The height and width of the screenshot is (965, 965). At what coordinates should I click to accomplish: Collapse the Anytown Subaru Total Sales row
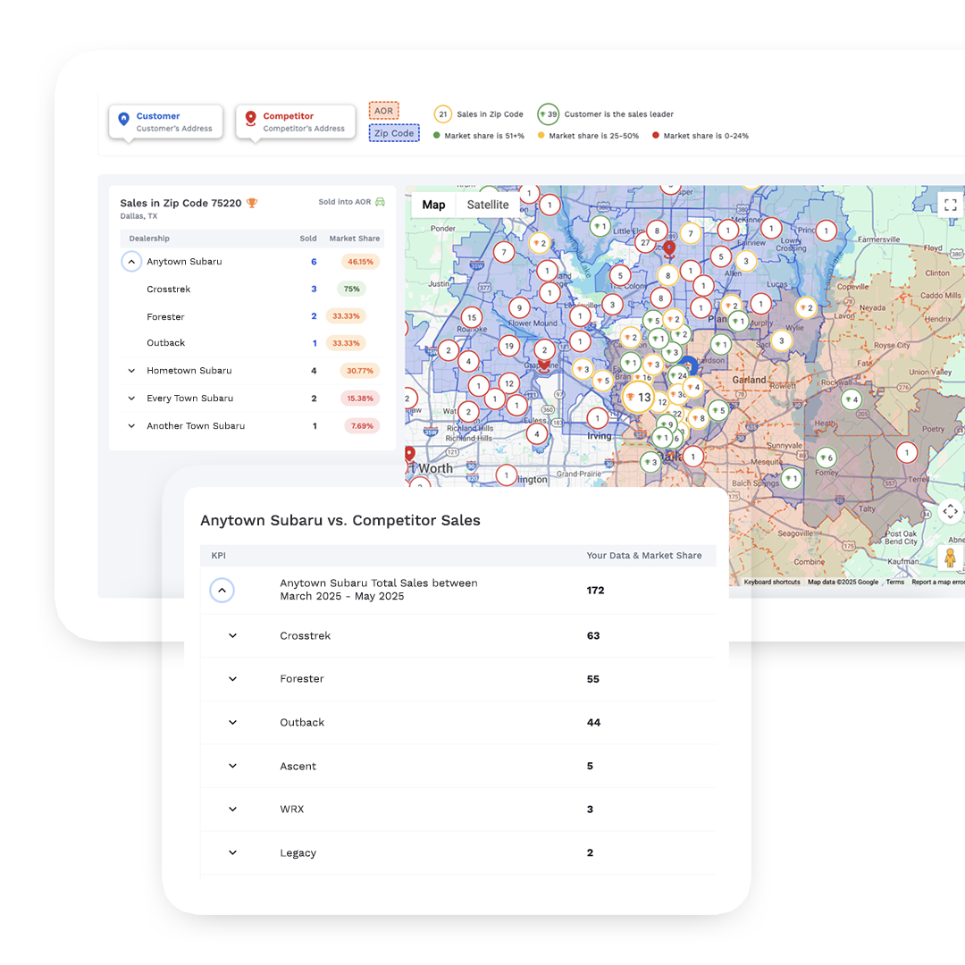pos(222,590)
